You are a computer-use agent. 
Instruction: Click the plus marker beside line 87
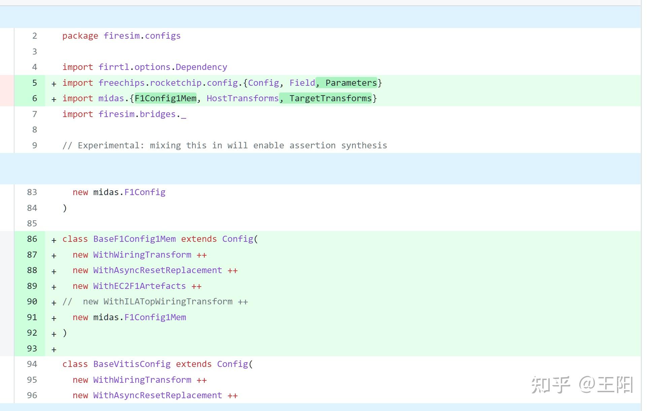[x=54, y=256]
